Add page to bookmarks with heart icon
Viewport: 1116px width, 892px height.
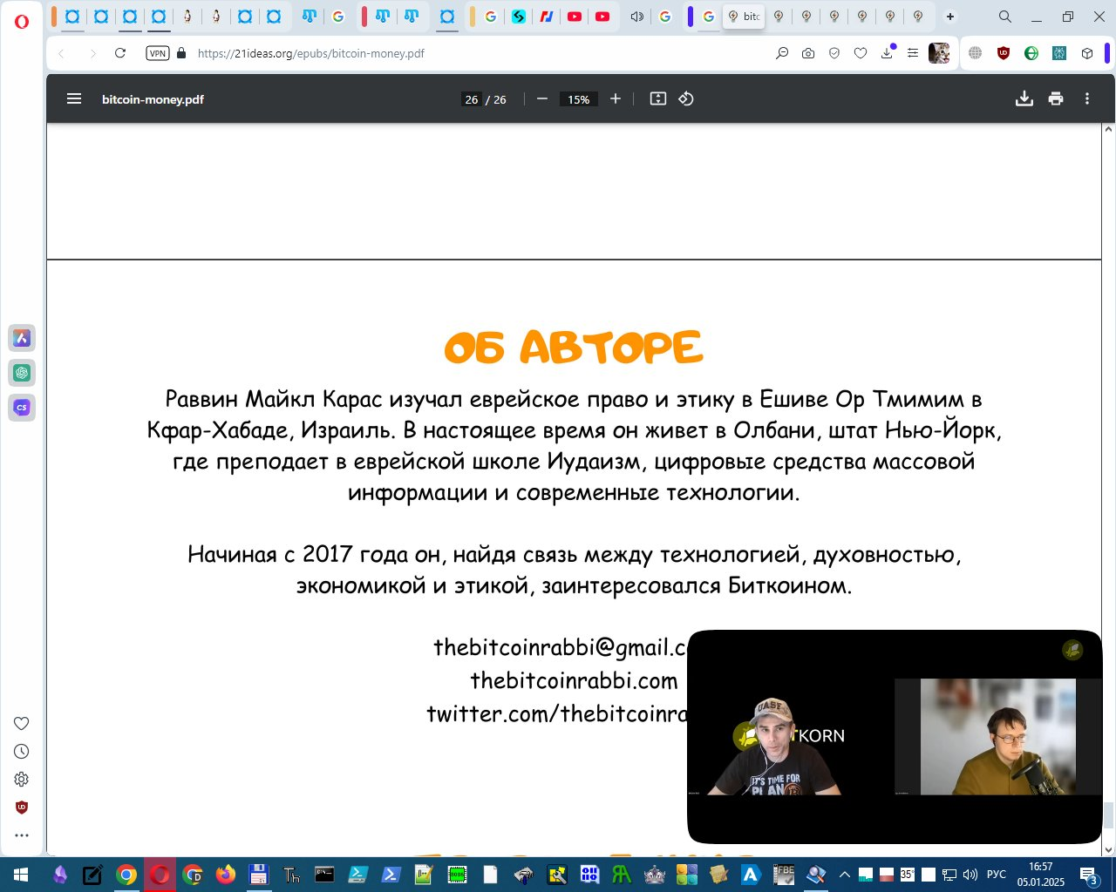pos(861,53)
